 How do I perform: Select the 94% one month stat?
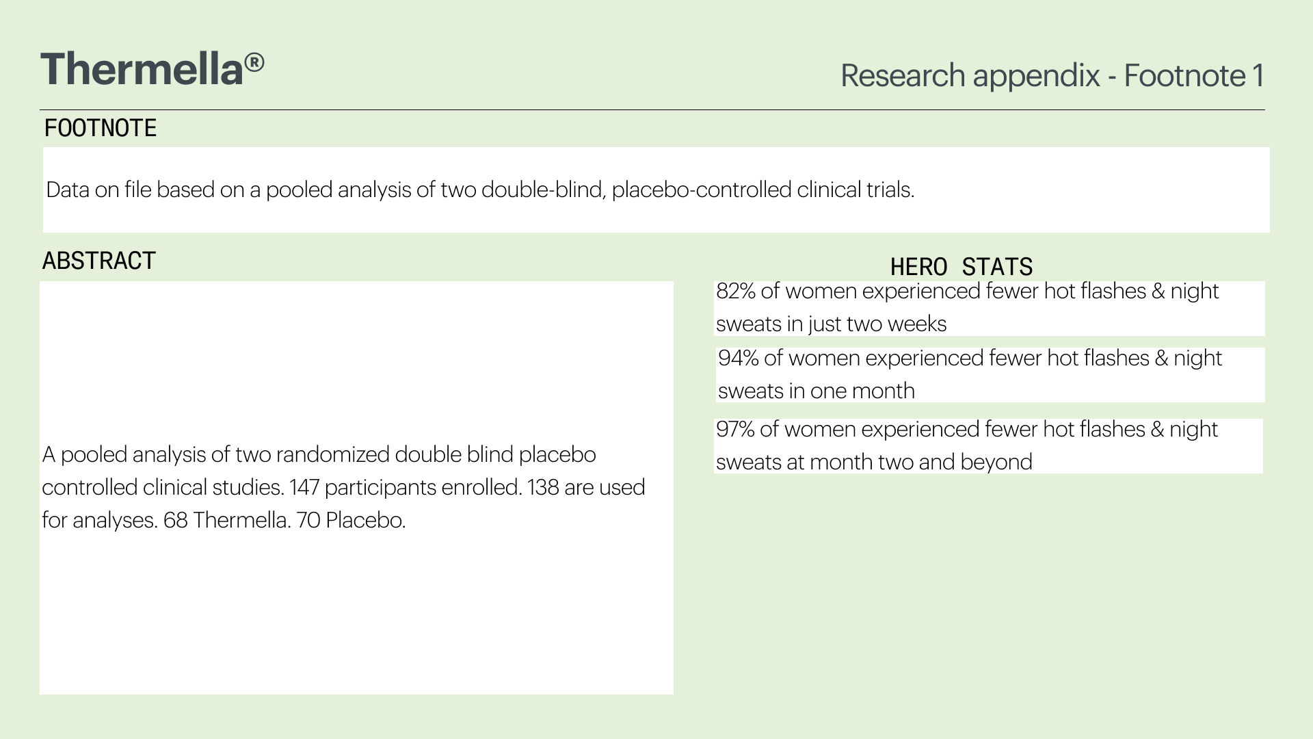(x=970, y=374)
